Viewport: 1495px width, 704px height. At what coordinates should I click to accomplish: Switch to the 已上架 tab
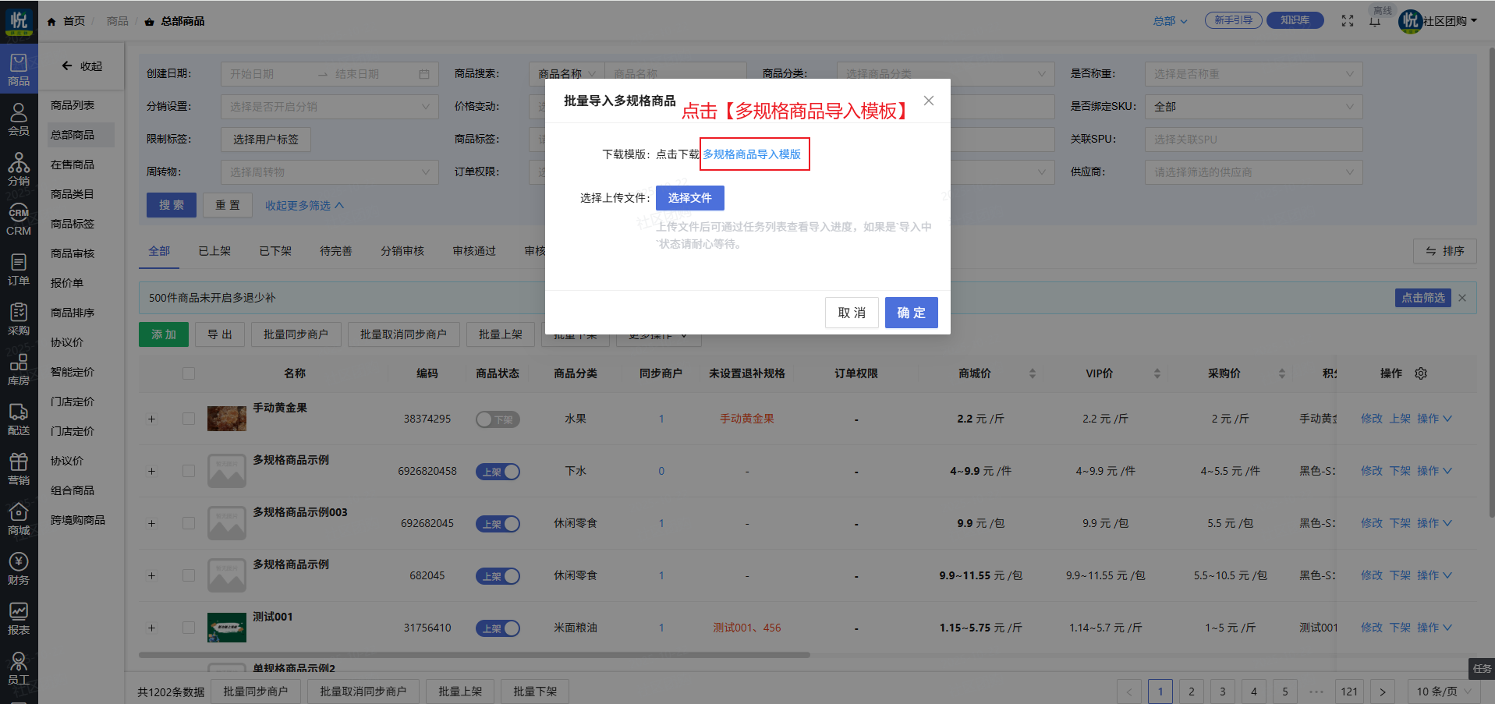214,251
